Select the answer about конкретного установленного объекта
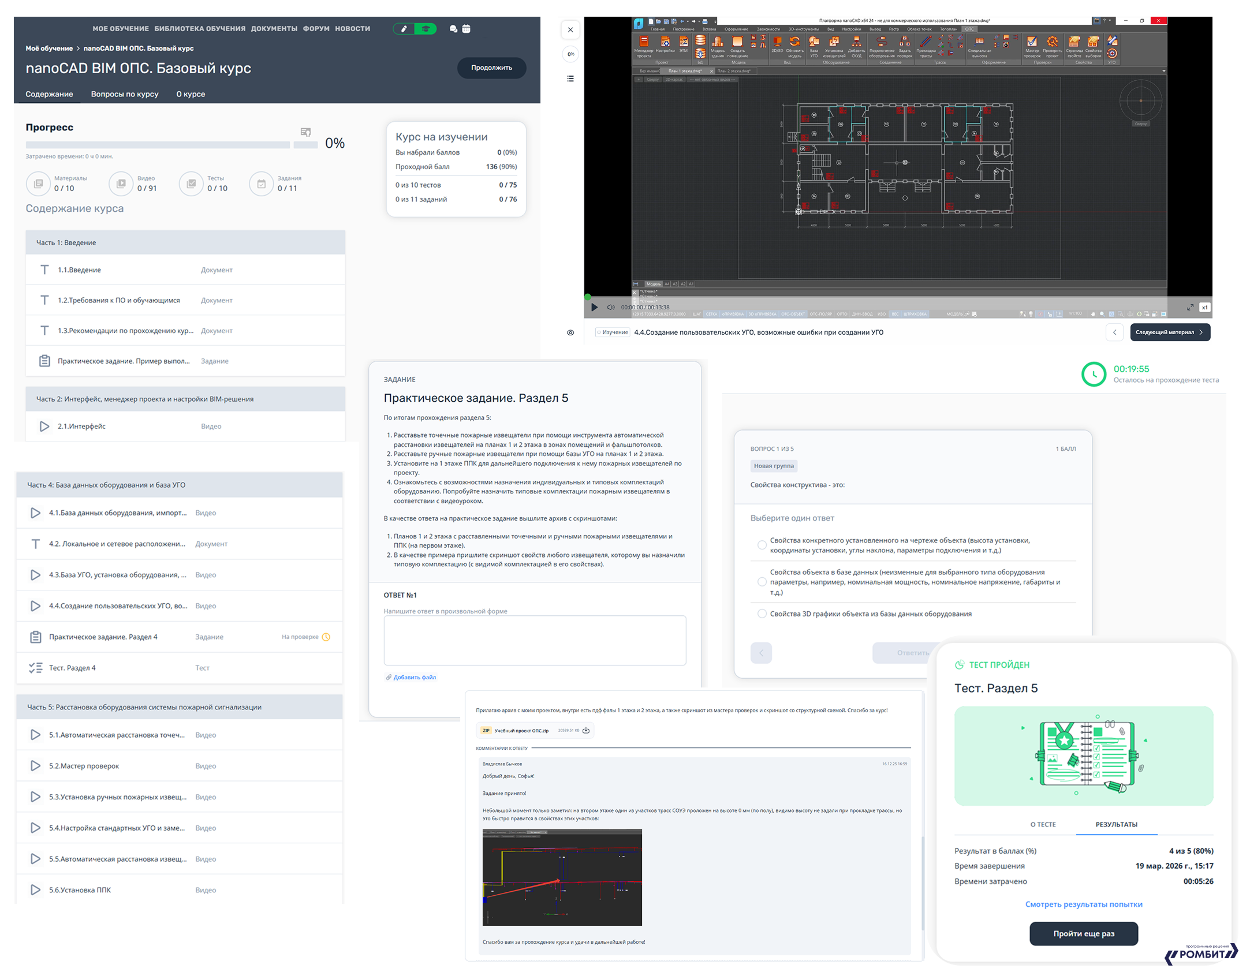 (762, 545)
